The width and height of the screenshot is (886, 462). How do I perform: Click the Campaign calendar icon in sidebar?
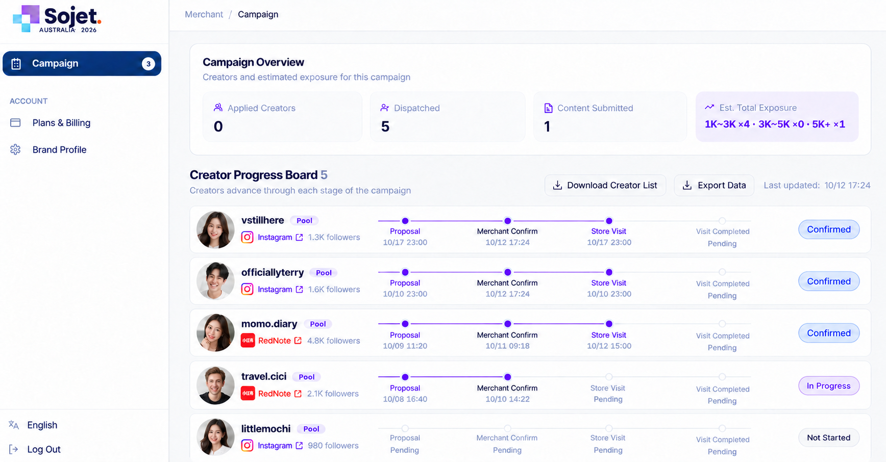(16, 64)
